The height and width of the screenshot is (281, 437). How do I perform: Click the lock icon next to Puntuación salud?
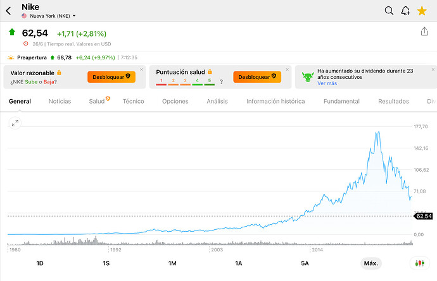(x=210, y=72)
